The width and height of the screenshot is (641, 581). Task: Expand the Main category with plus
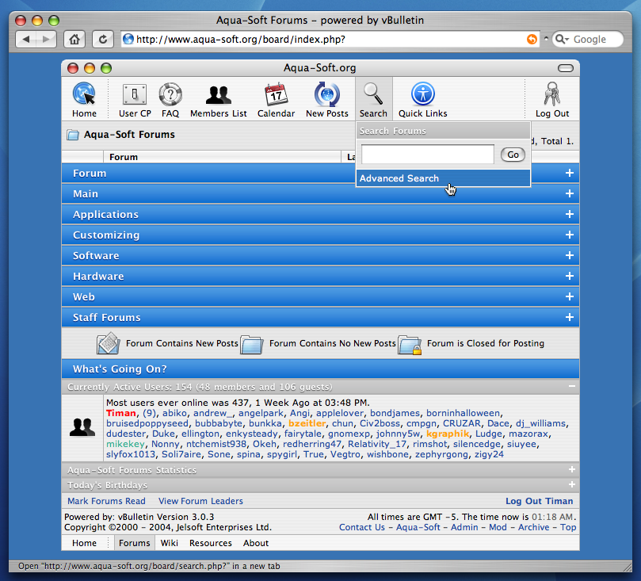click(x=570, y=194)
